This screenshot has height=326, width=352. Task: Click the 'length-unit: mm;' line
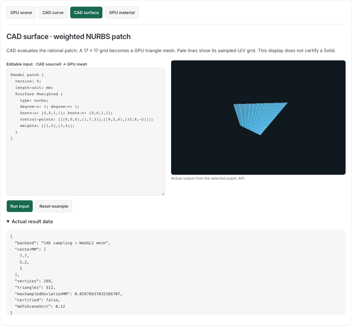click(34, 88)
